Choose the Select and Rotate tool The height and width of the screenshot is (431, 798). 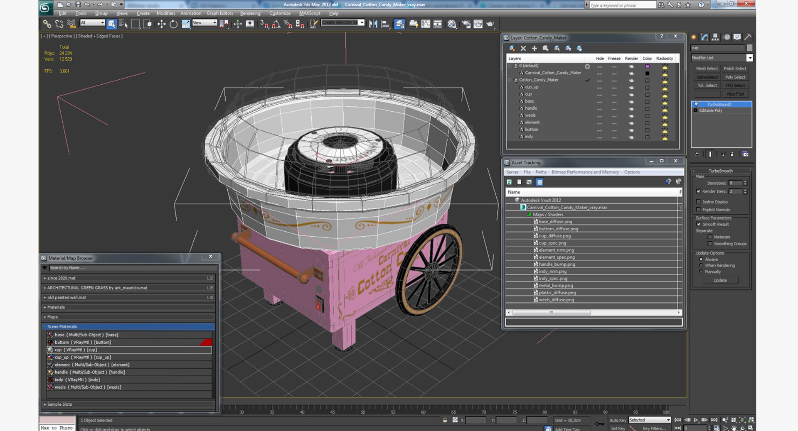(173, 24)
